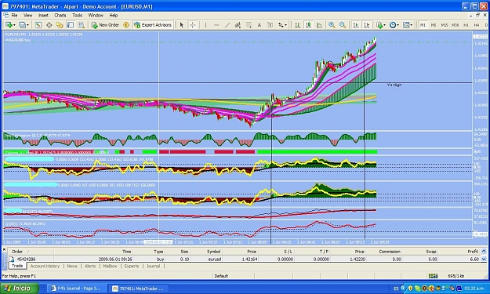Open the Tools menu
The width and height of the screenshot is (490, 294).
77,16
